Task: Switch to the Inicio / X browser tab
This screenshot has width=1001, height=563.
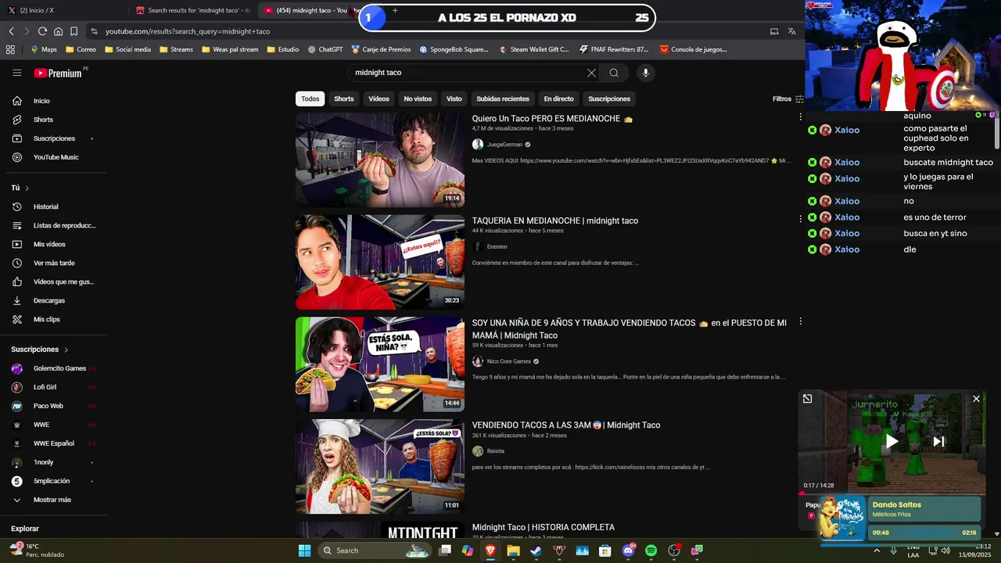Action: click(x=63, y=10)
